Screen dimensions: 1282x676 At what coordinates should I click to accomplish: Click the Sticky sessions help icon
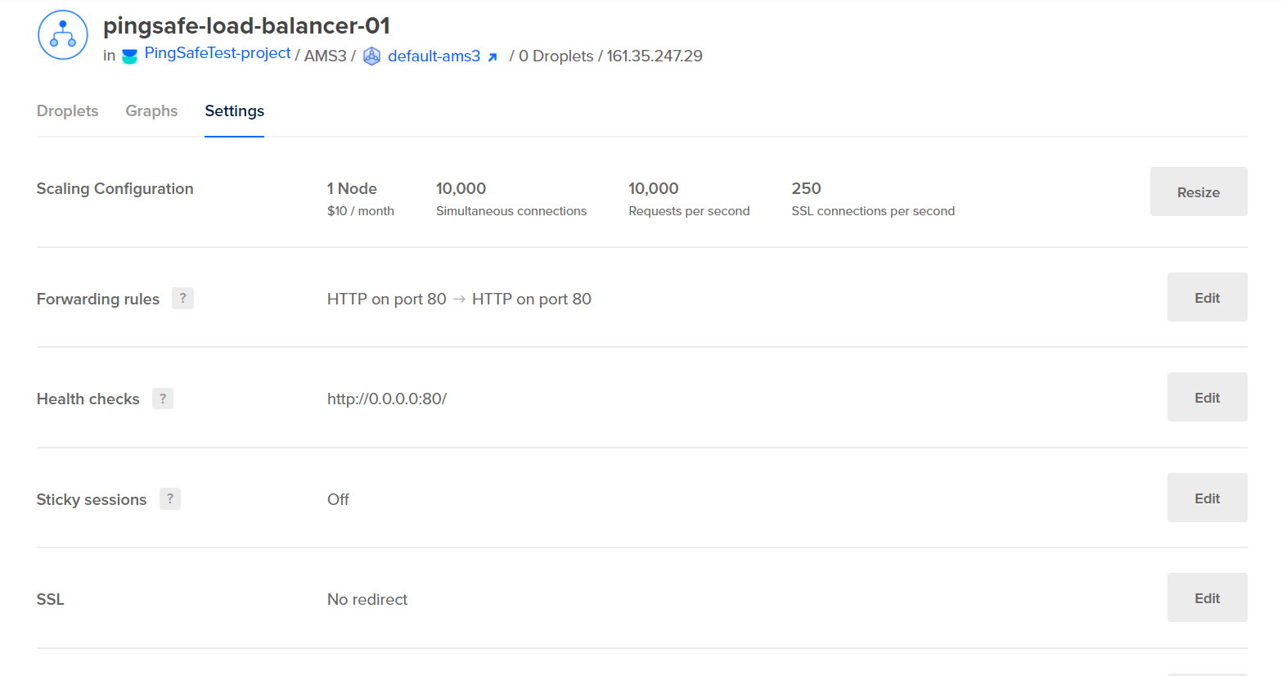(x=170, y=499)
